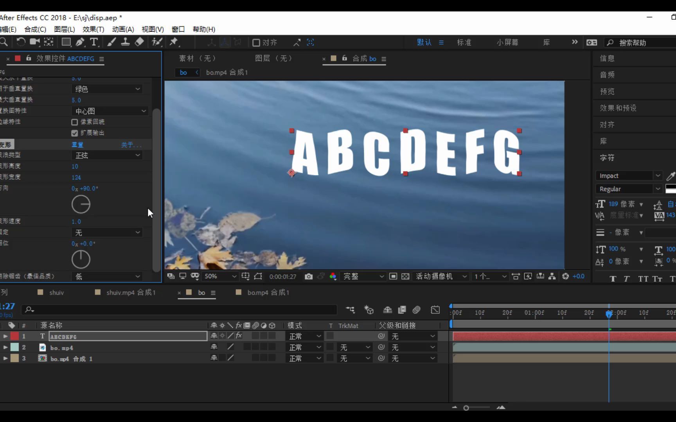
Task: Click 重置 link for 波形 effect
Action: click(x=77, y=145)
